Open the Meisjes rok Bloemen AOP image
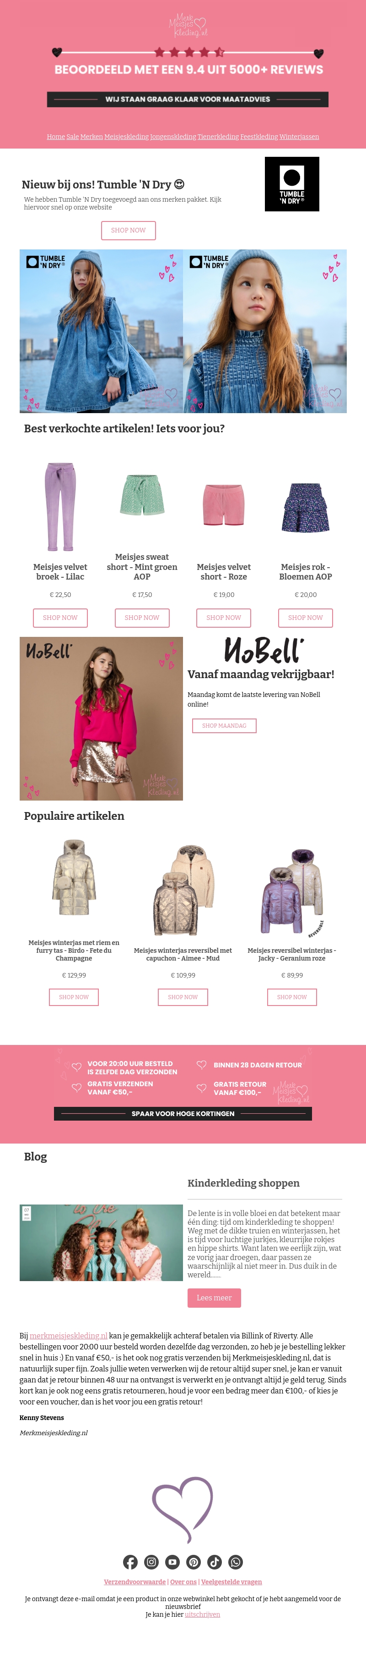This screenshot has height=1658, width=366. (x=306, y=507)
